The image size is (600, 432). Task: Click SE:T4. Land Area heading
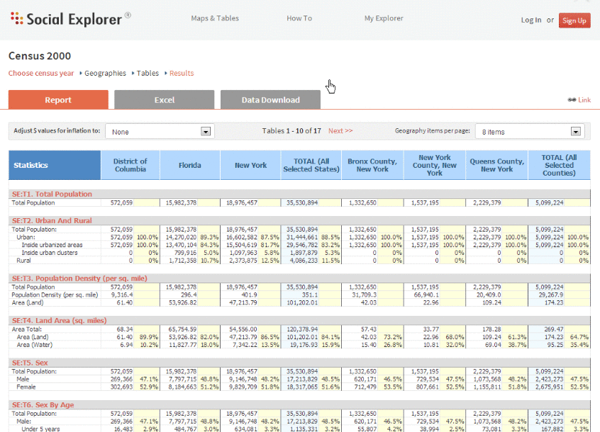click(60, 321)
